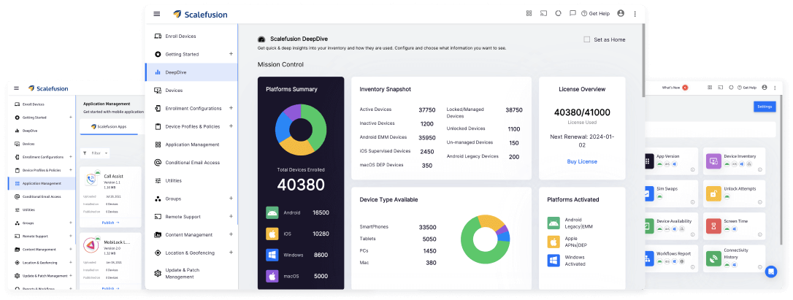Select Application Management in left window sidebar

click(x=42, y=183)
